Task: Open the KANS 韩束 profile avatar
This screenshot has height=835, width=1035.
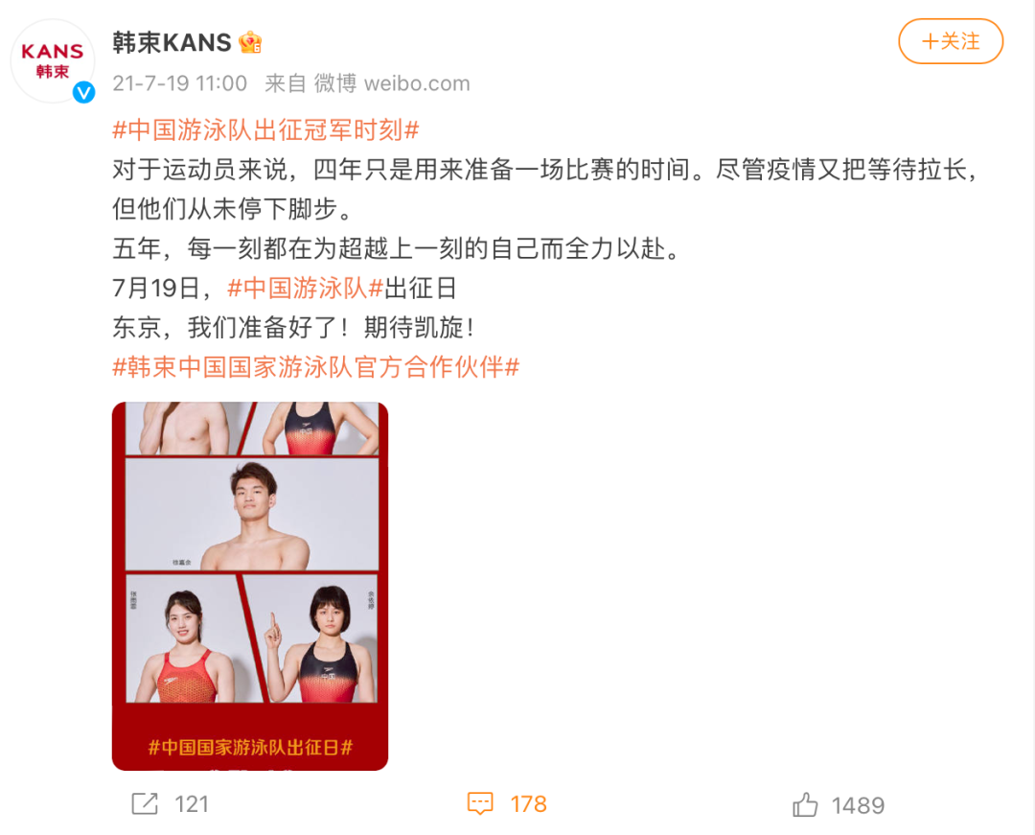Action: click(53, 61)
